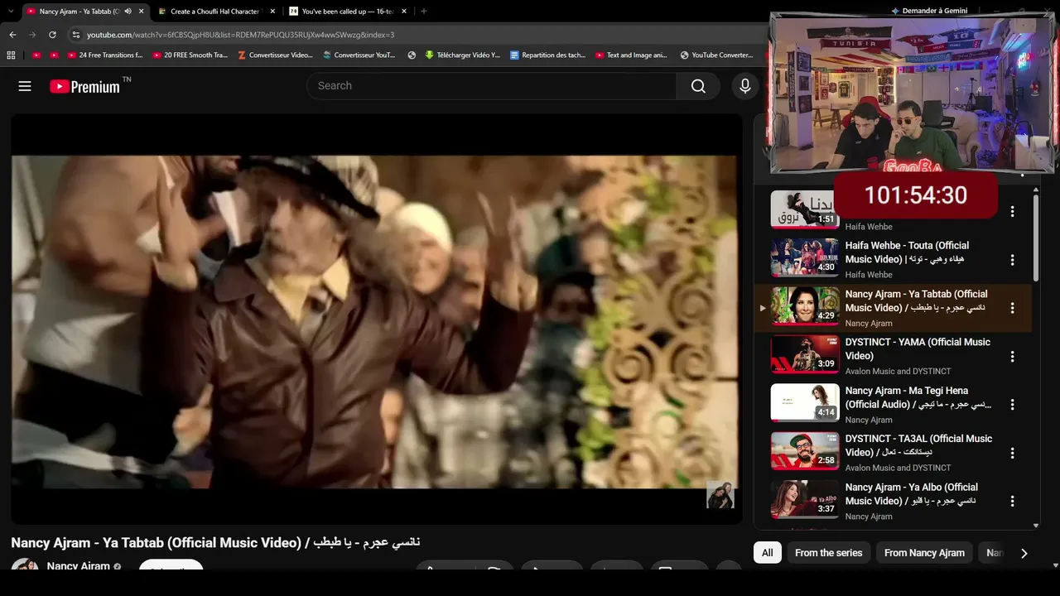The height and width of the screenshot is (596, 1060).
Task: Start voice search with the microphone
Action: coord(745,86)
